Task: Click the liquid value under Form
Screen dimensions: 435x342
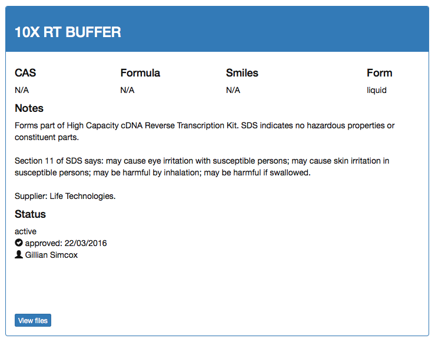Action: (377, 90)
